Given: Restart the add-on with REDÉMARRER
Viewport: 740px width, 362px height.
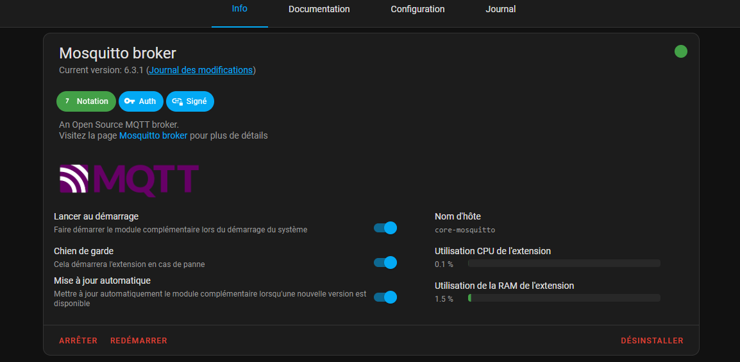Looking at the screenshot, I should coord(139,341).
